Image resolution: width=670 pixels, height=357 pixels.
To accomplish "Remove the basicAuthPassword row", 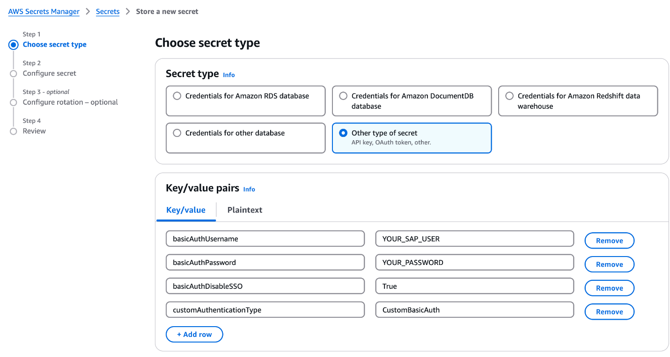I will [609, 264].
